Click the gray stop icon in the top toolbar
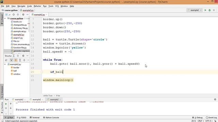 click(x=214, y=10)
